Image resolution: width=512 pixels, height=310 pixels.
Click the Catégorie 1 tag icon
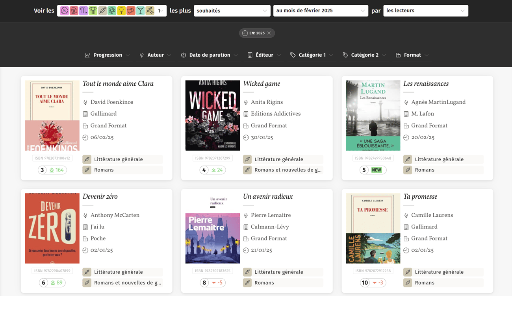[293, 55]
